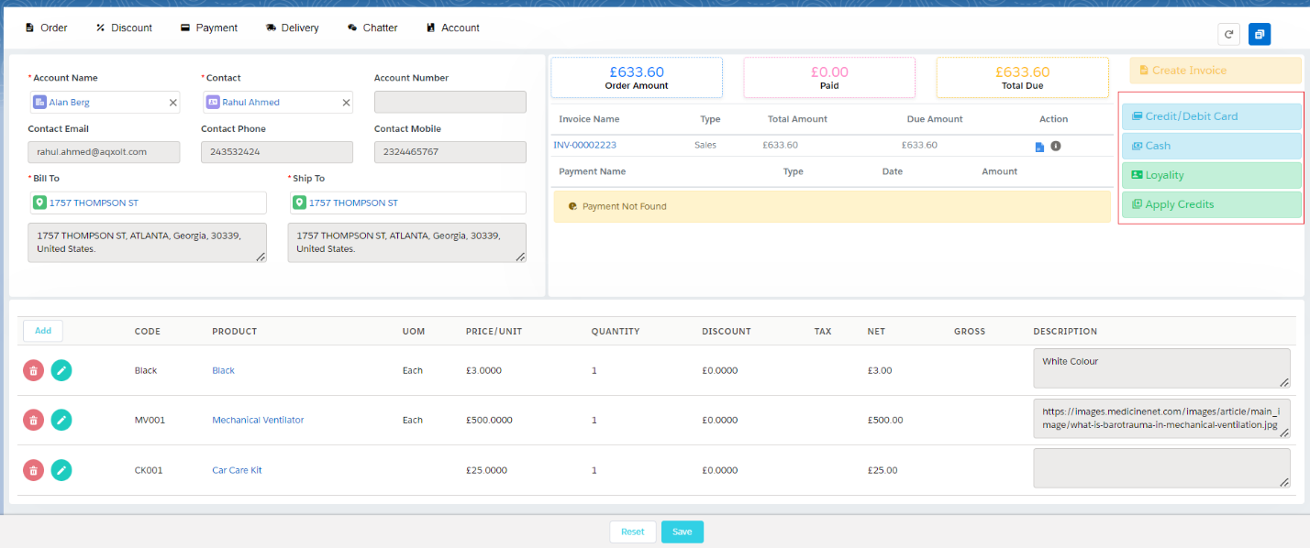1310x548 pixels.
Task: Click the Total Due £633.60 card
Action: tap(1022, 78)
